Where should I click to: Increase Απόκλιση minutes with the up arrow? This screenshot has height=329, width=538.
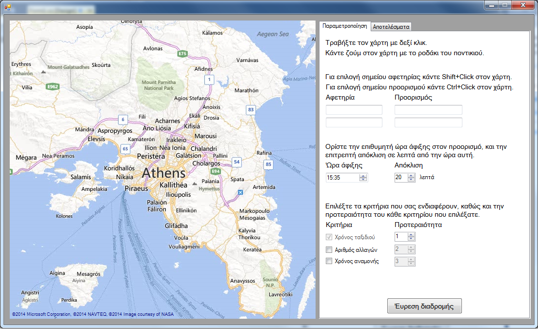click(411, 176)
